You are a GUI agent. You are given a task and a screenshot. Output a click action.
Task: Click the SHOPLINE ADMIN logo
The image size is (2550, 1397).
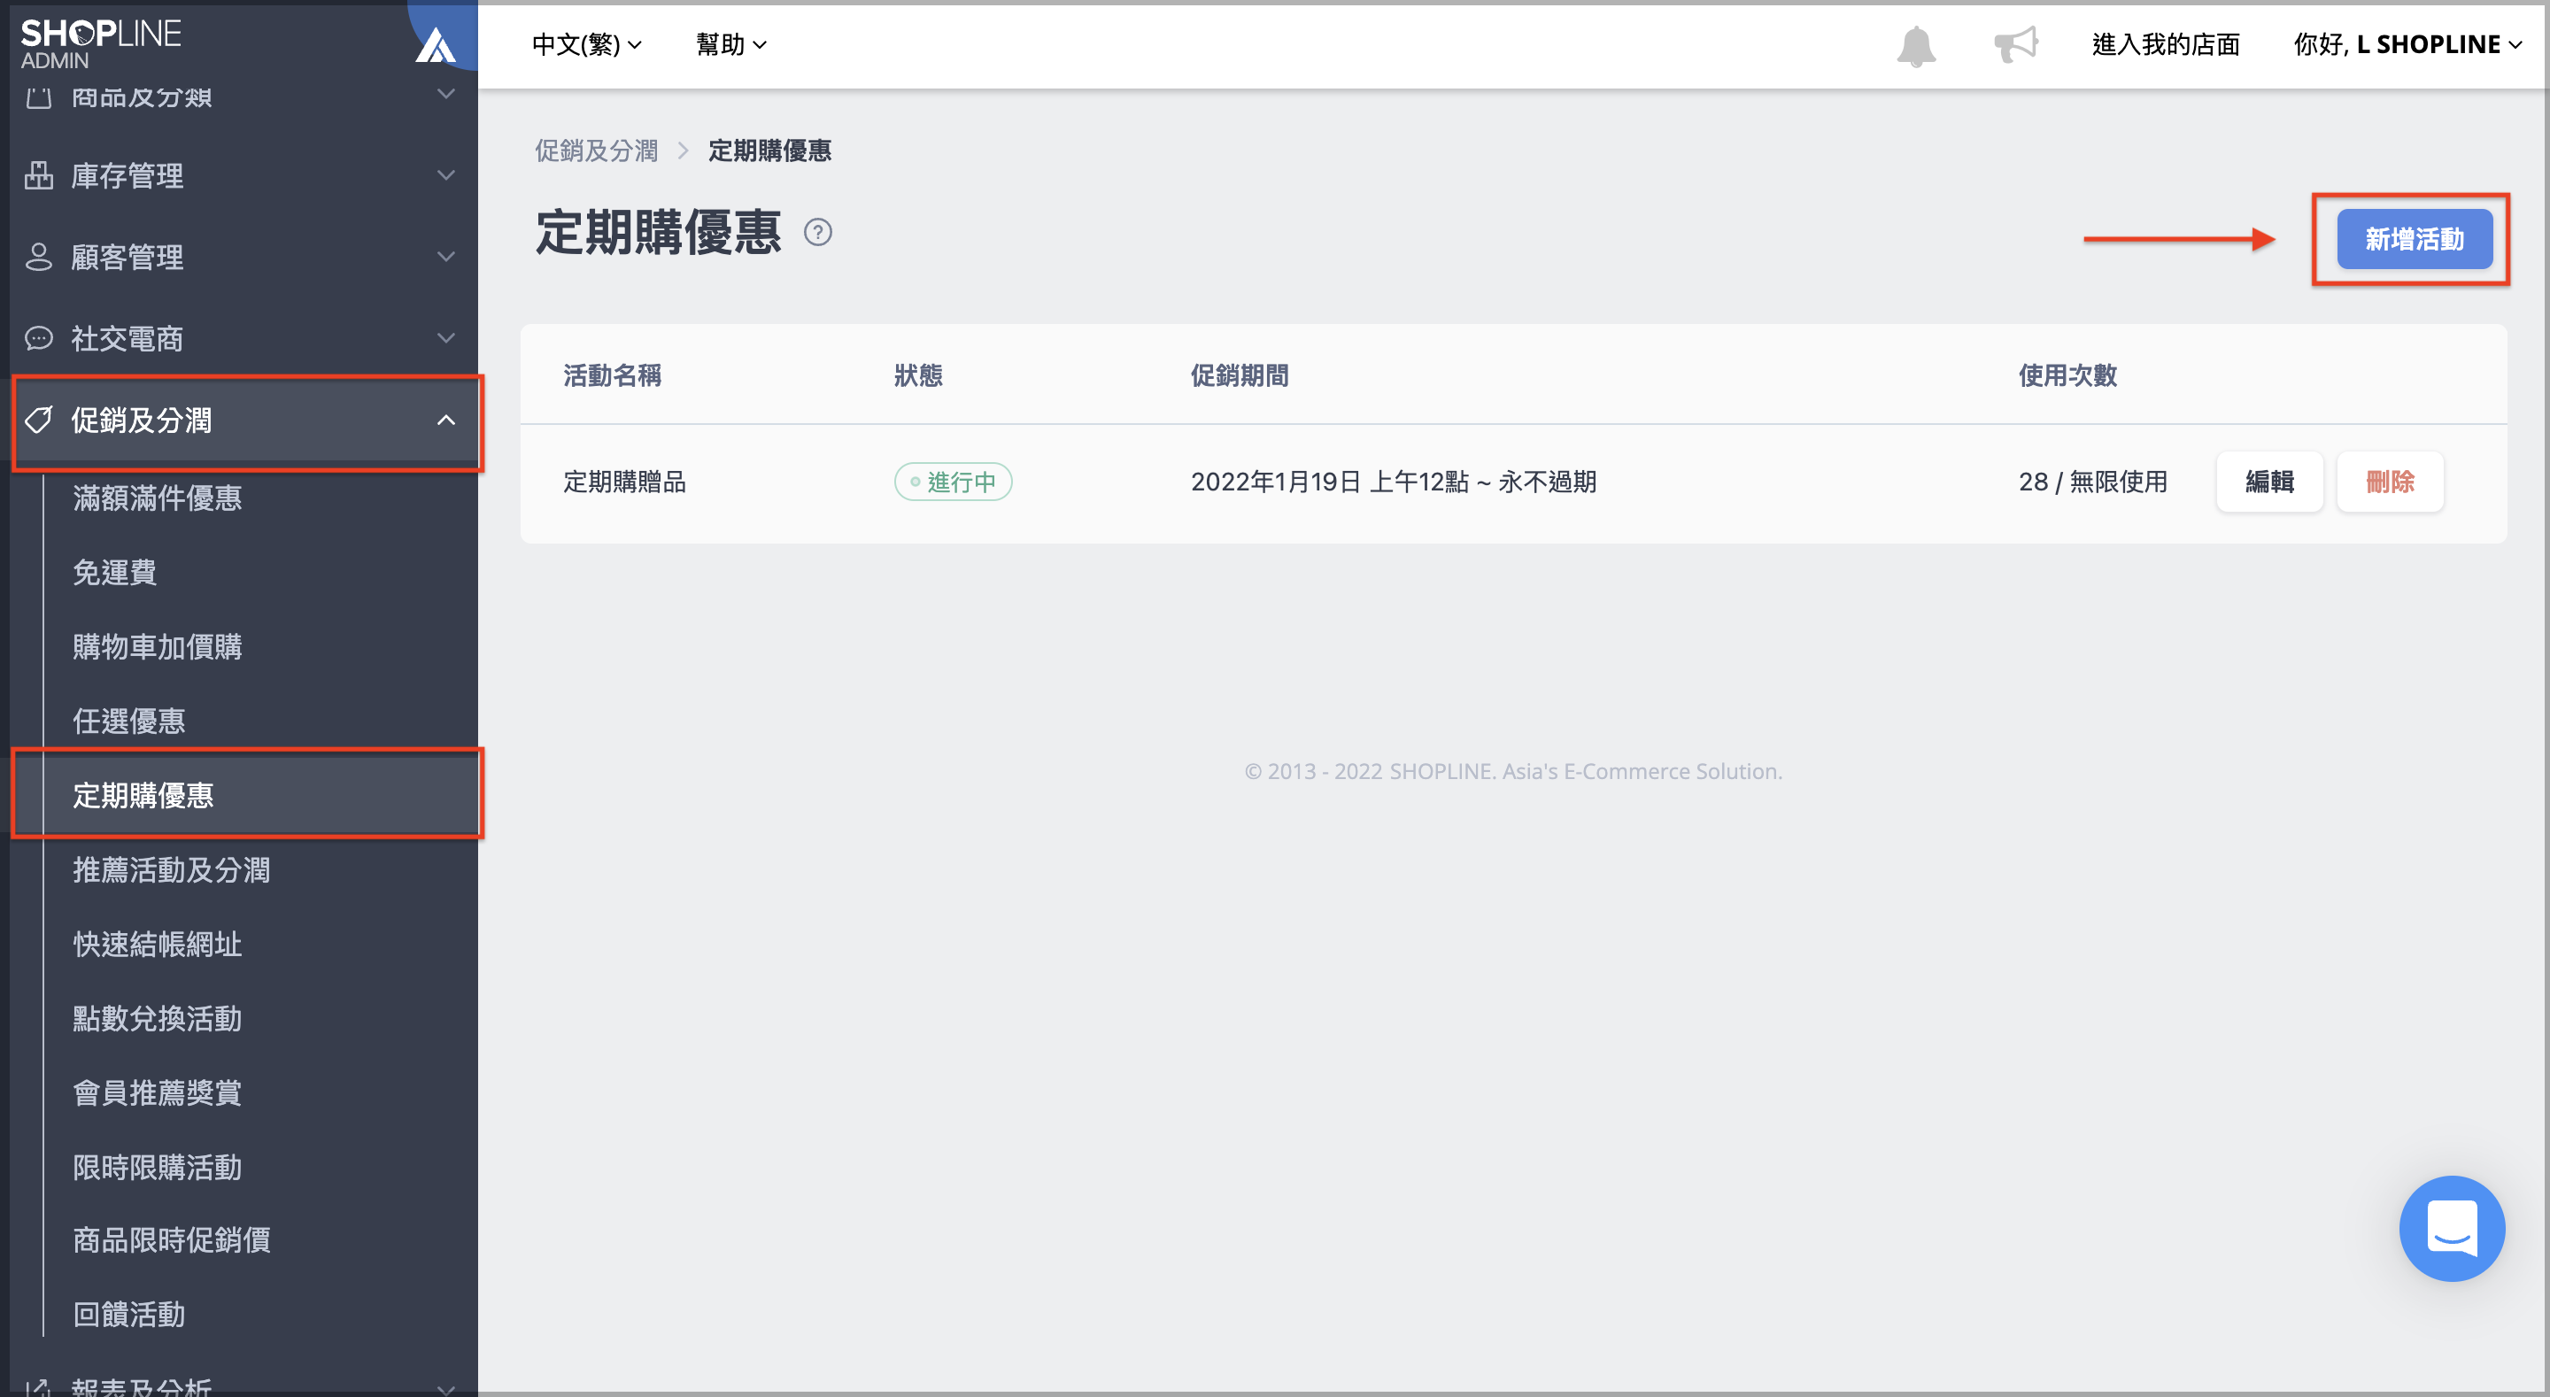point(101,44)
